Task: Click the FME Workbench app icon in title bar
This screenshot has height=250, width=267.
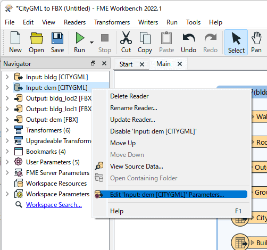Action: [9, 9]
